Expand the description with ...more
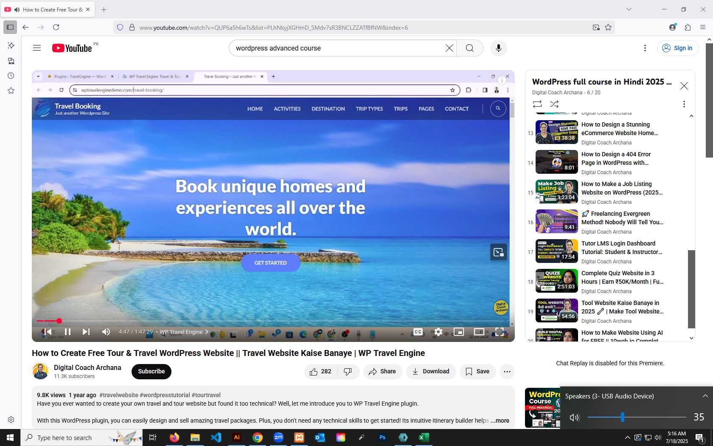The image size is (713, 446). click(x=500, y=421)
